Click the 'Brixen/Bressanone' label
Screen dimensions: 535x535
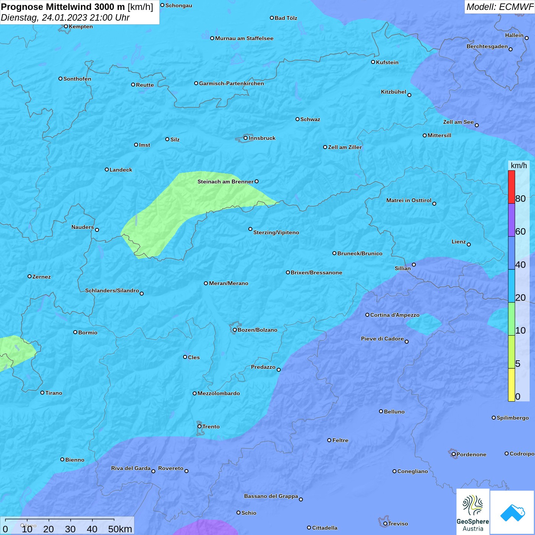316,272
